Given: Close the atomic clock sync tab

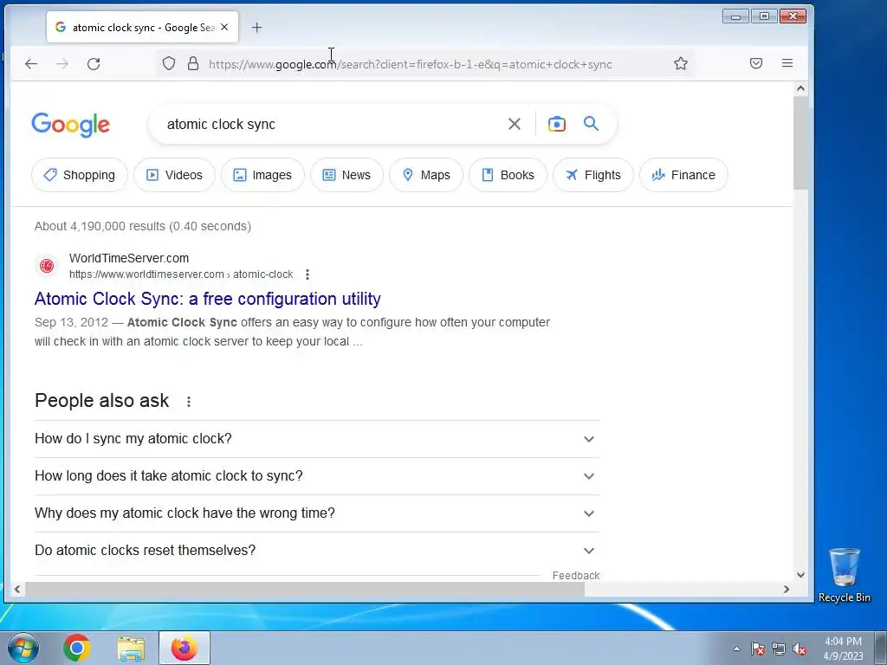Looking at the screenshot, I should (224, 27).
